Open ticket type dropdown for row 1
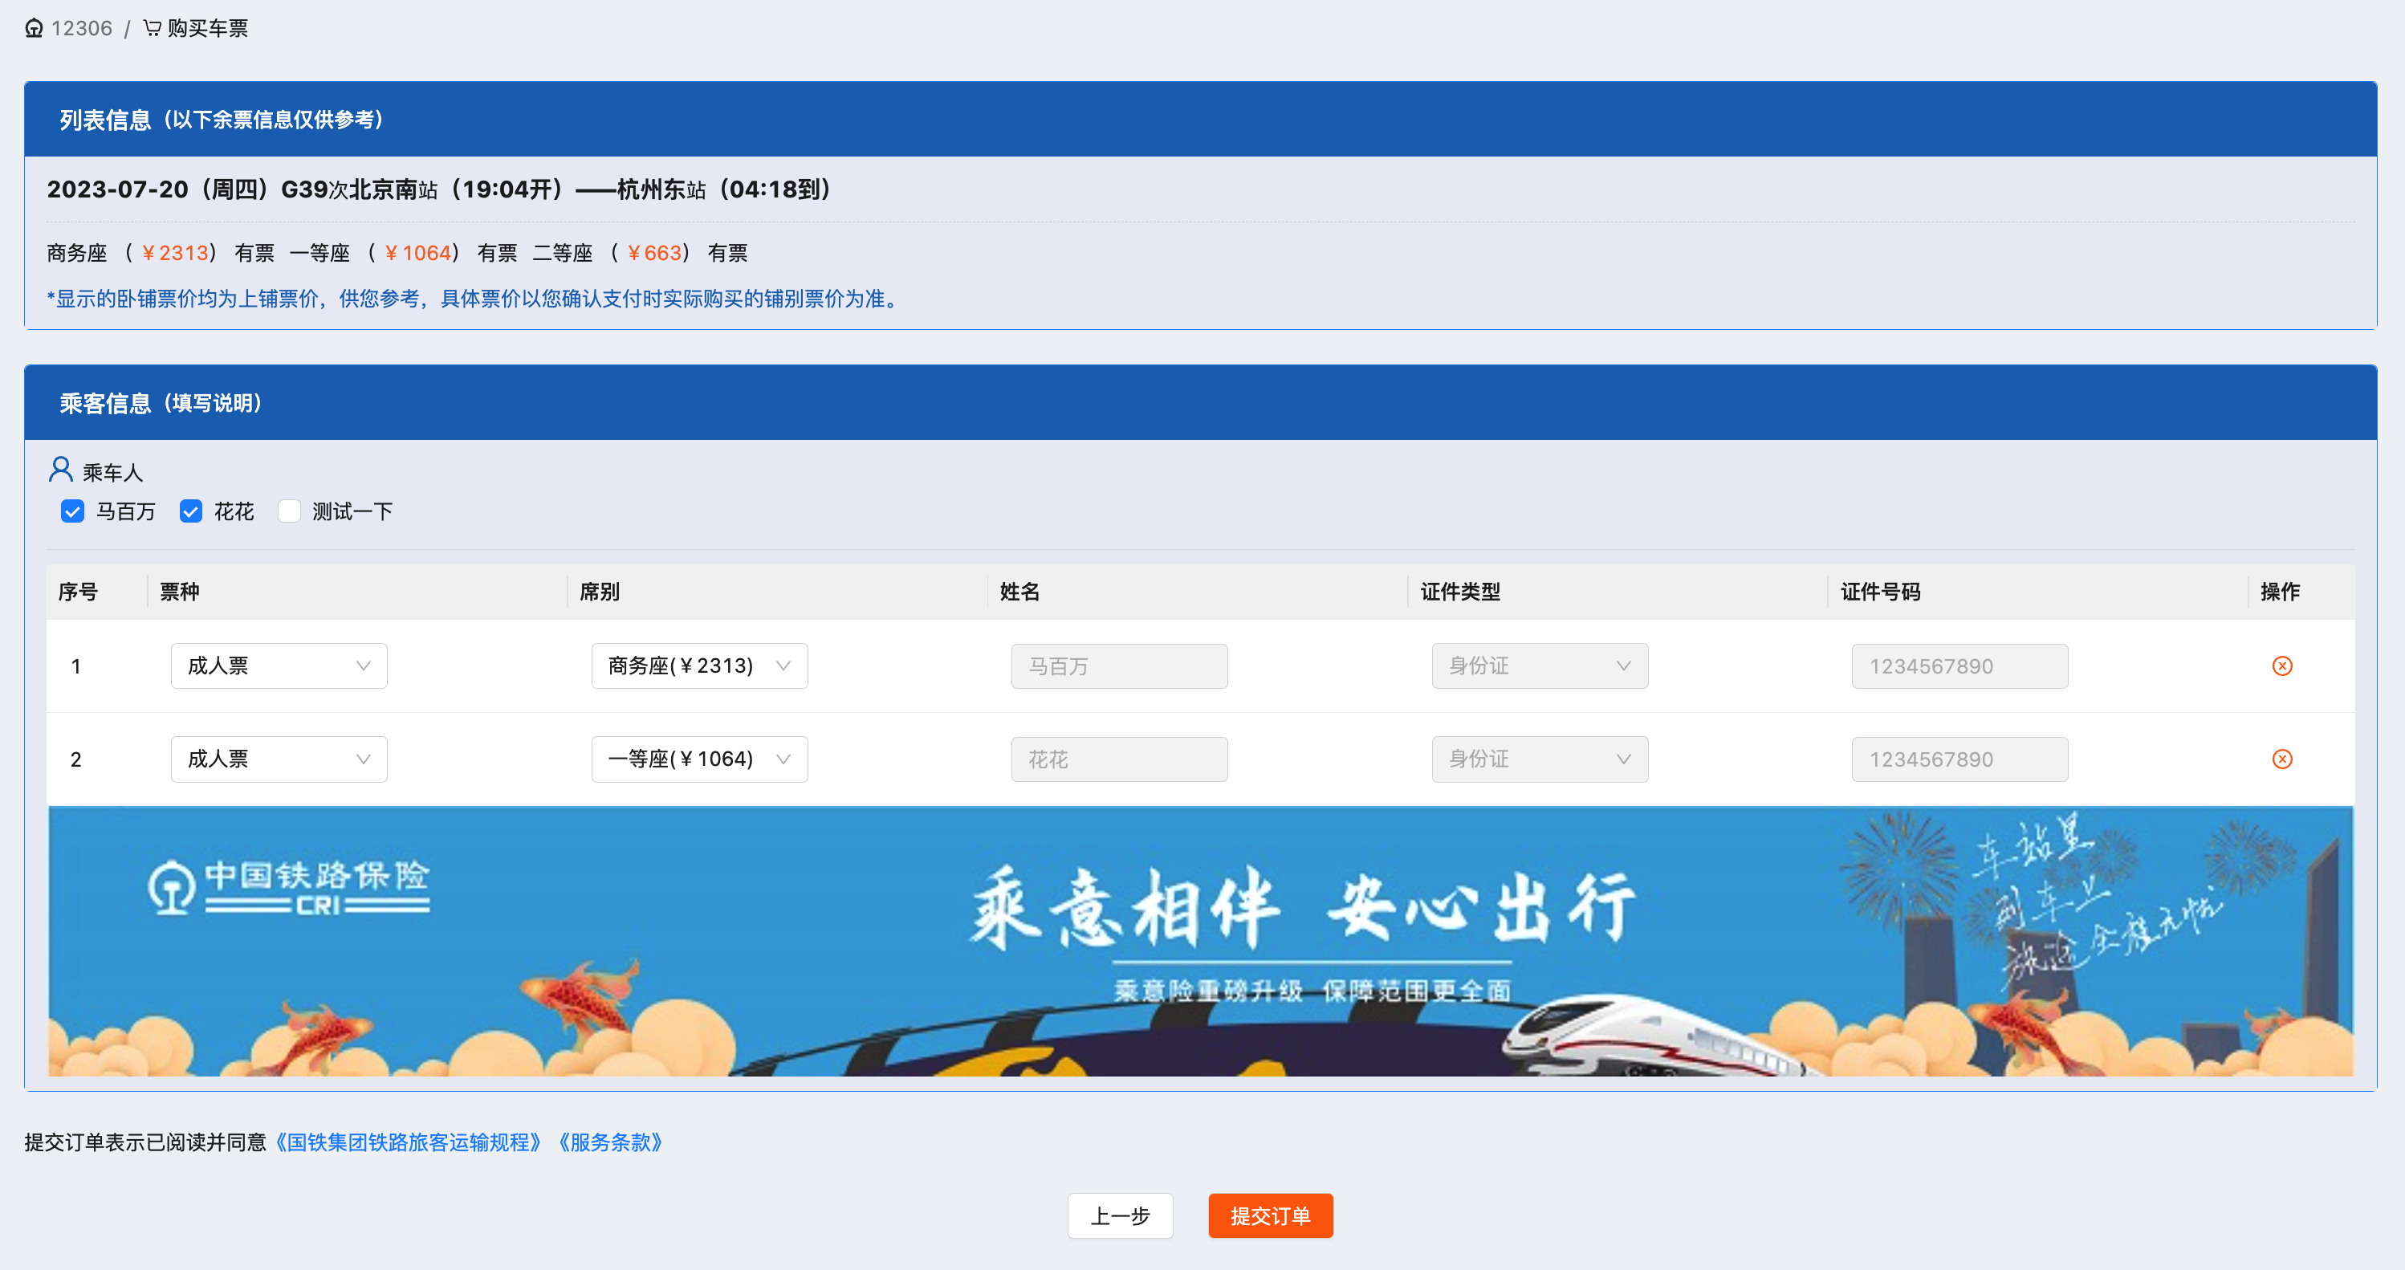The width and height of the screenshot is (2405, 1270). click(279, 666)
